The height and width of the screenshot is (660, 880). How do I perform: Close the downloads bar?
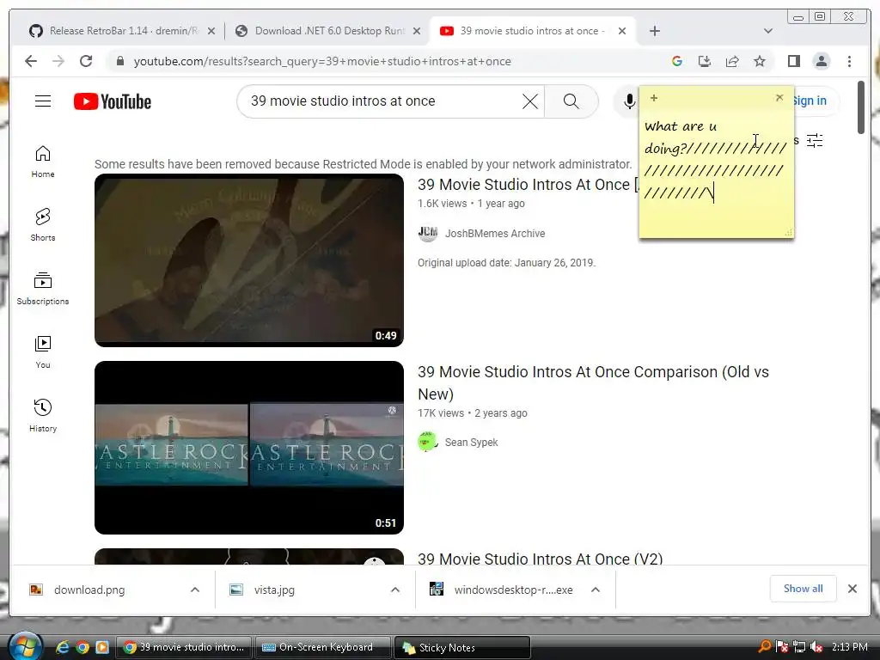click(852, 588)
